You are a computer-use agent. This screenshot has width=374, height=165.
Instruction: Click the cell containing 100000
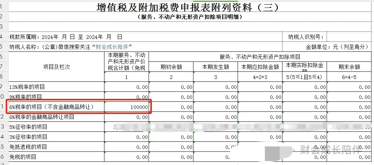(x=126, y=107)
